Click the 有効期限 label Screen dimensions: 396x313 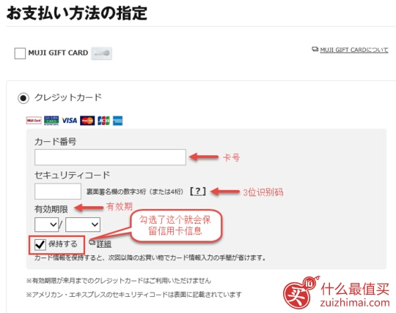pyautogui.click(x=51, y=208)
